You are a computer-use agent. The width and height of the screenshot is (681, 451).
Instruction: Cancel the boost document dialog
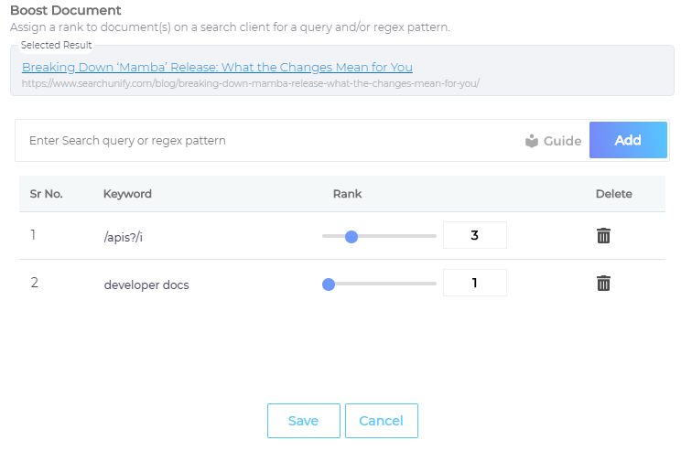(x=381, y=421)
